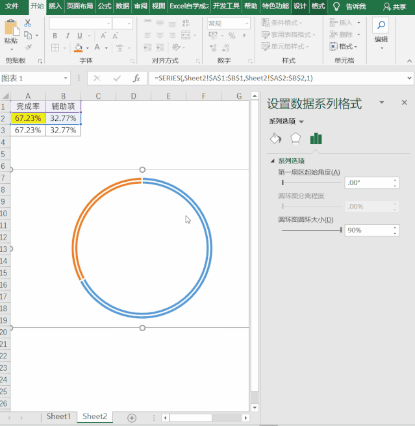Click the 告诉我 search box

[x=355, y=6]
